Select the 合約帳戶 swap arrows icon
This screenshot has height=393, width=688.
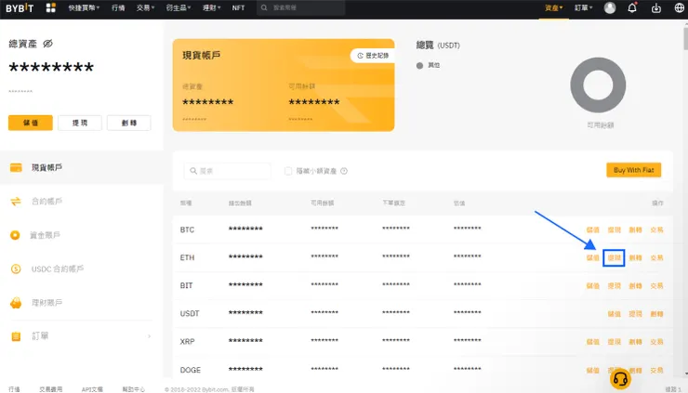click(x=16, y=202)
